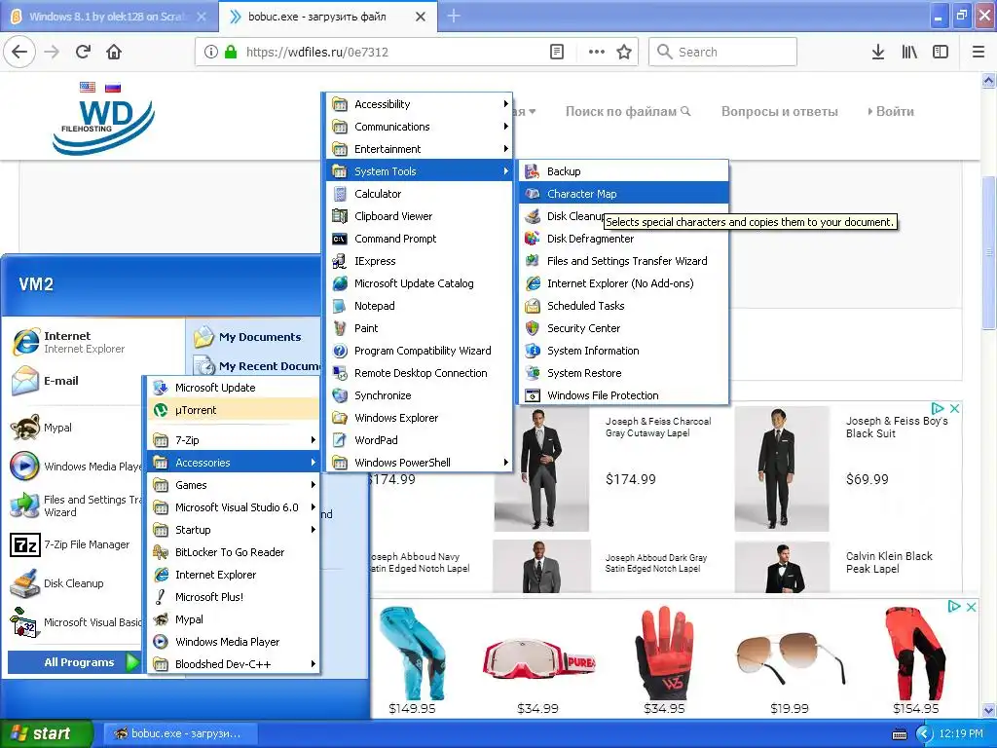
Task: Select the US flag language icon
Action: tap(88, 88)
